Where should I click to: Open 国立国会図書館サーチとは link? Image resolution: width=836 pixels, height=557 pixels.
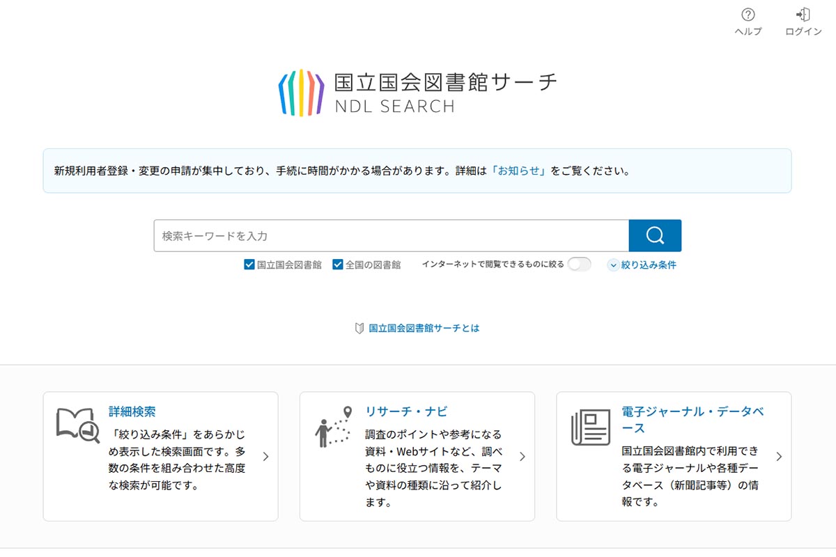424,328
